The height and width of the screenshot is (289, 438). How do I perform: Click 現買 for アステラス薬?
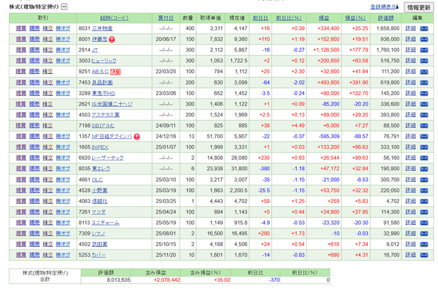point(21,115)
